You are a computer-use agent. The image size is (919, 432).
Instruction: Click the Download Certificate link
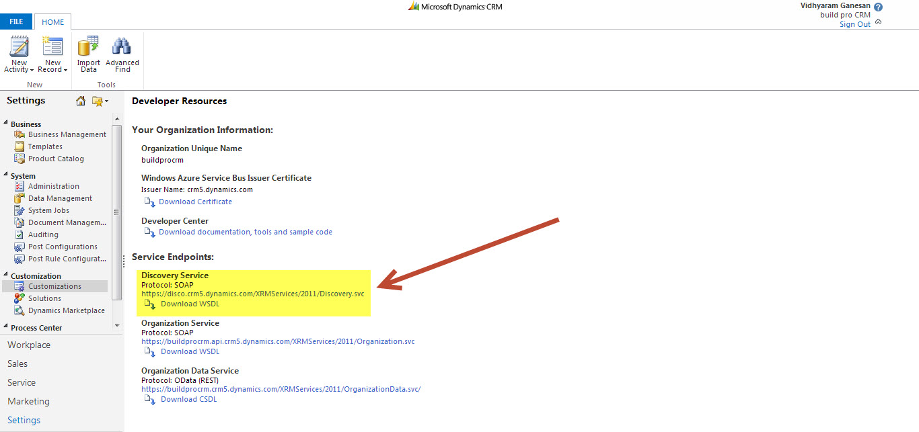click(195, 202)
